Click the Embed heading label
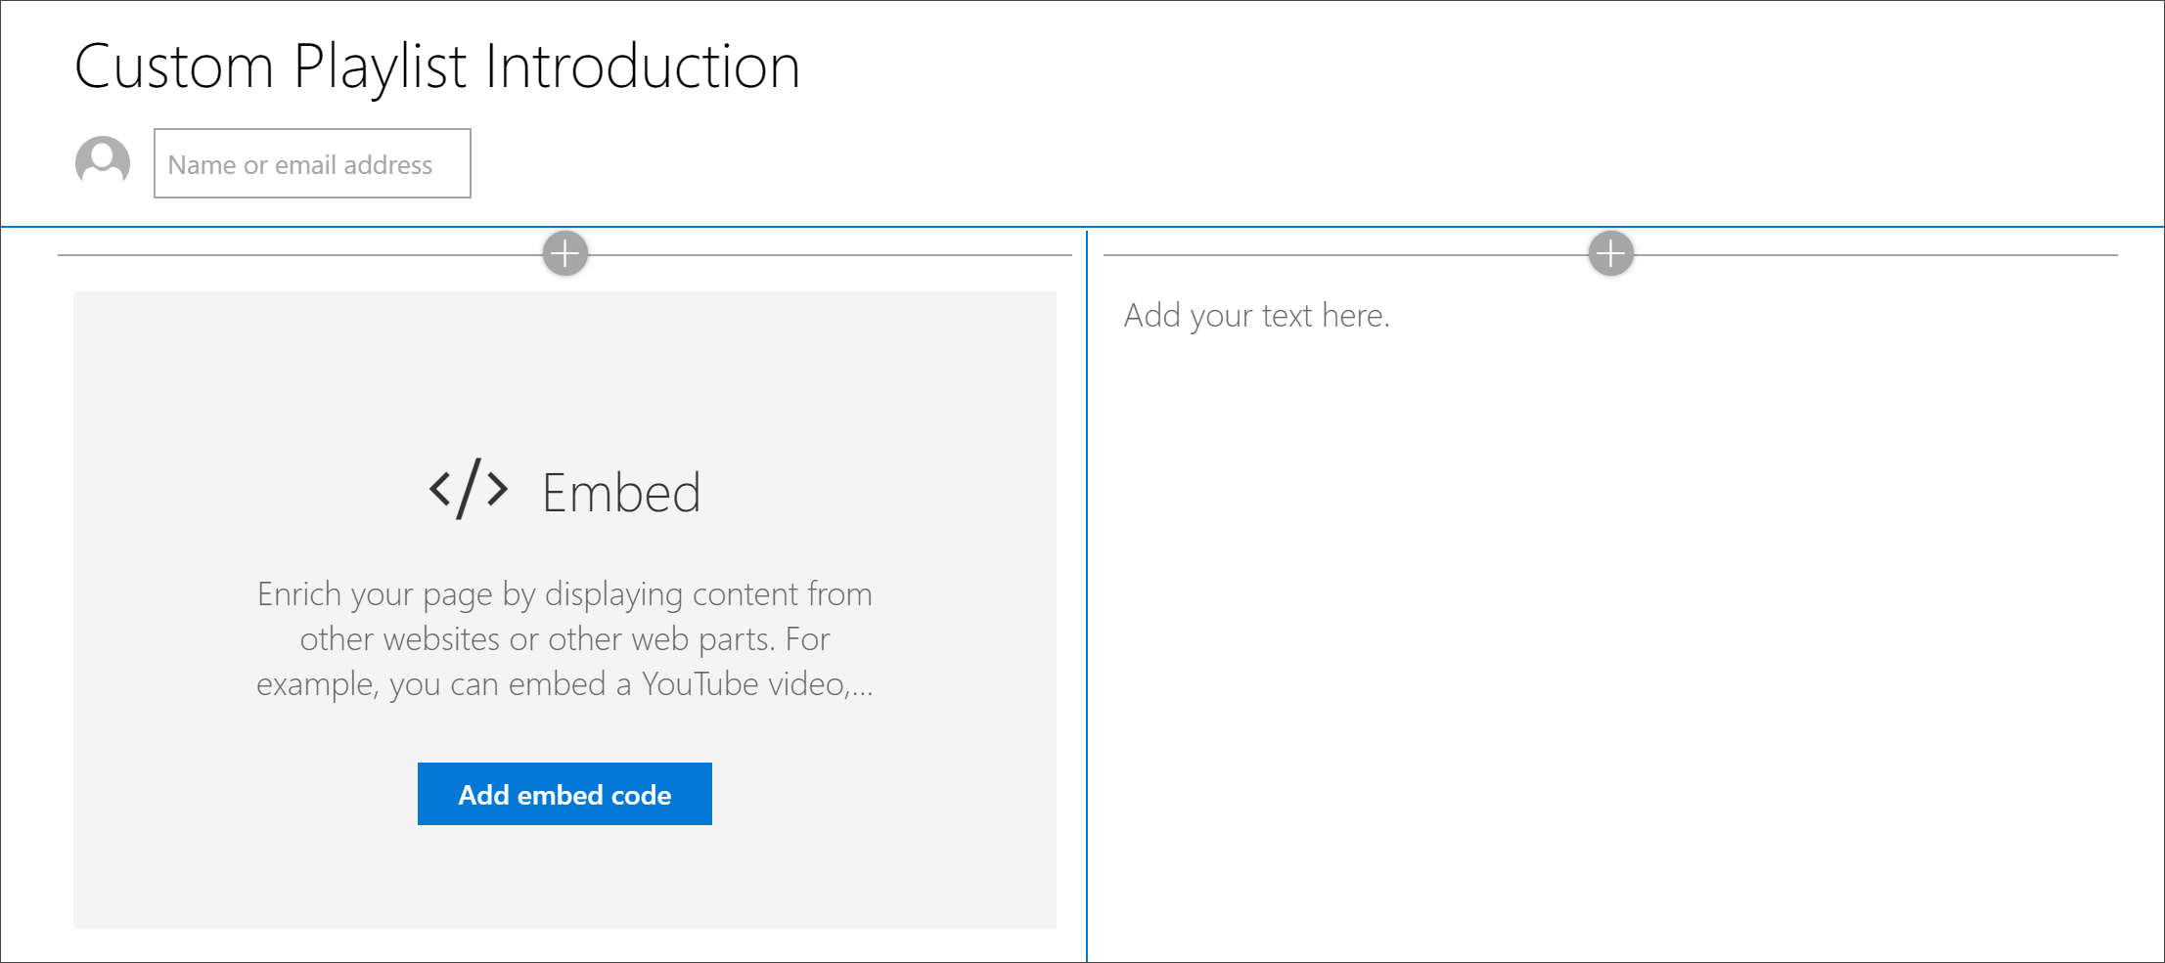Image resolution: width=2165 pixels, height=963 pixels. pyautogui.click(x=621, y=491)
